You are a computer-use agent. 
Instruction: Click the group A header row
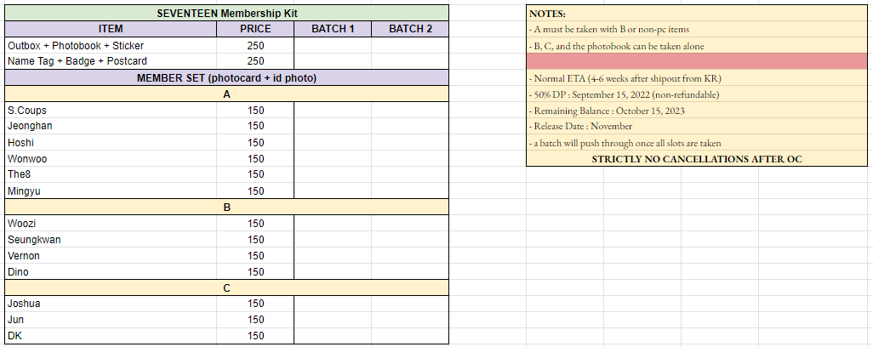coord(226,94)
